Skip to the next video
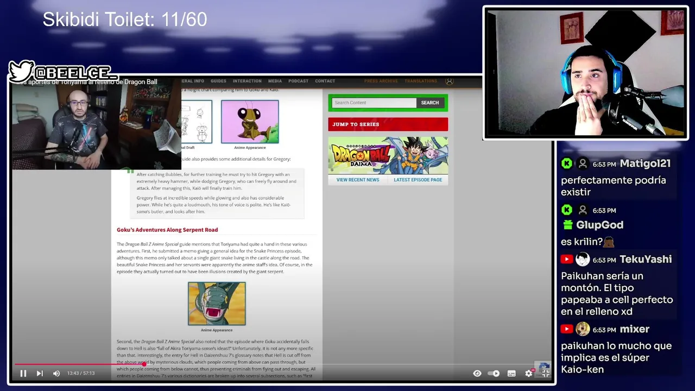This screenshot has height=391, width=695. 40,373
